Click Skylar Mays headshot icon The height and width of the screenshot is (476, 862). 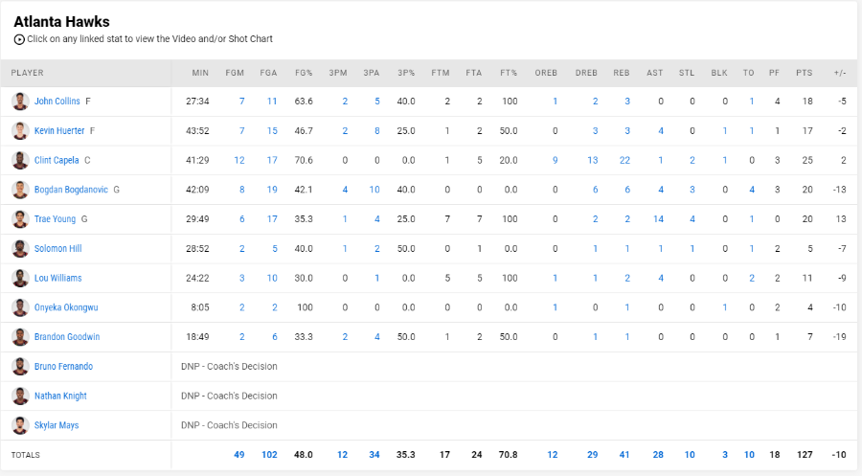click(20, 425)
